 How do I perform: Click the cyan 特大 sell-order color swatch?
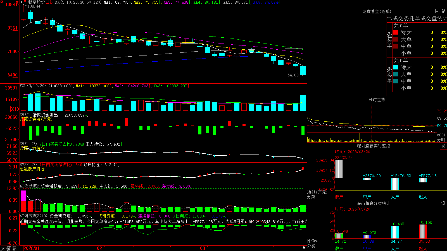(396, 67)
